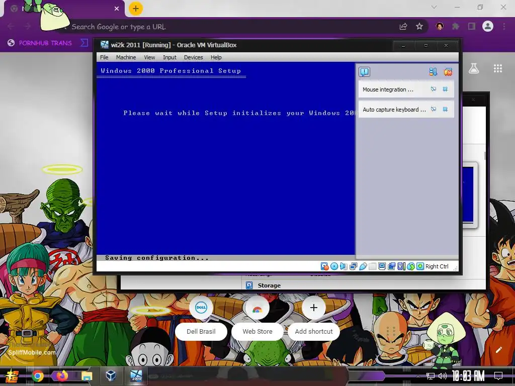Open the Input menu
This screenshot has width=515, height=386.
[x=169, y=57]
